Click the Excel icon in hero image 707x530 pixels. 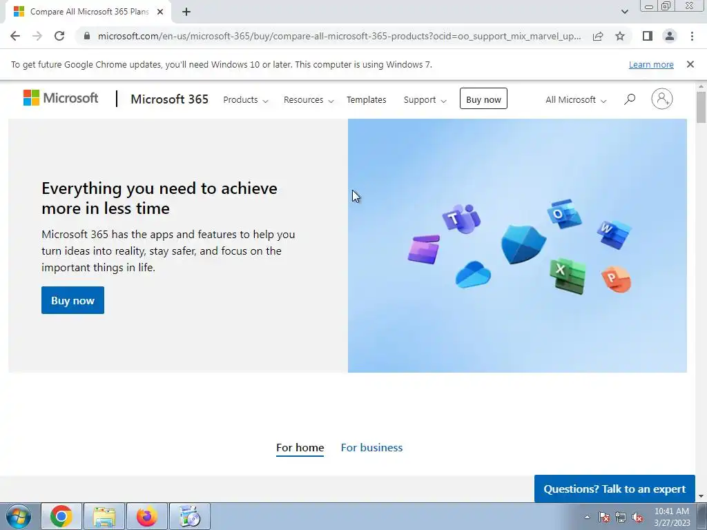point(568,275)
